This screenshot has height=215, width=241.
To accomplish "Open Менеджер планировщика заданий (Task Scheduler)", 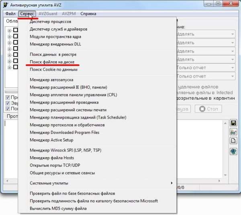I will click(78, 117).
